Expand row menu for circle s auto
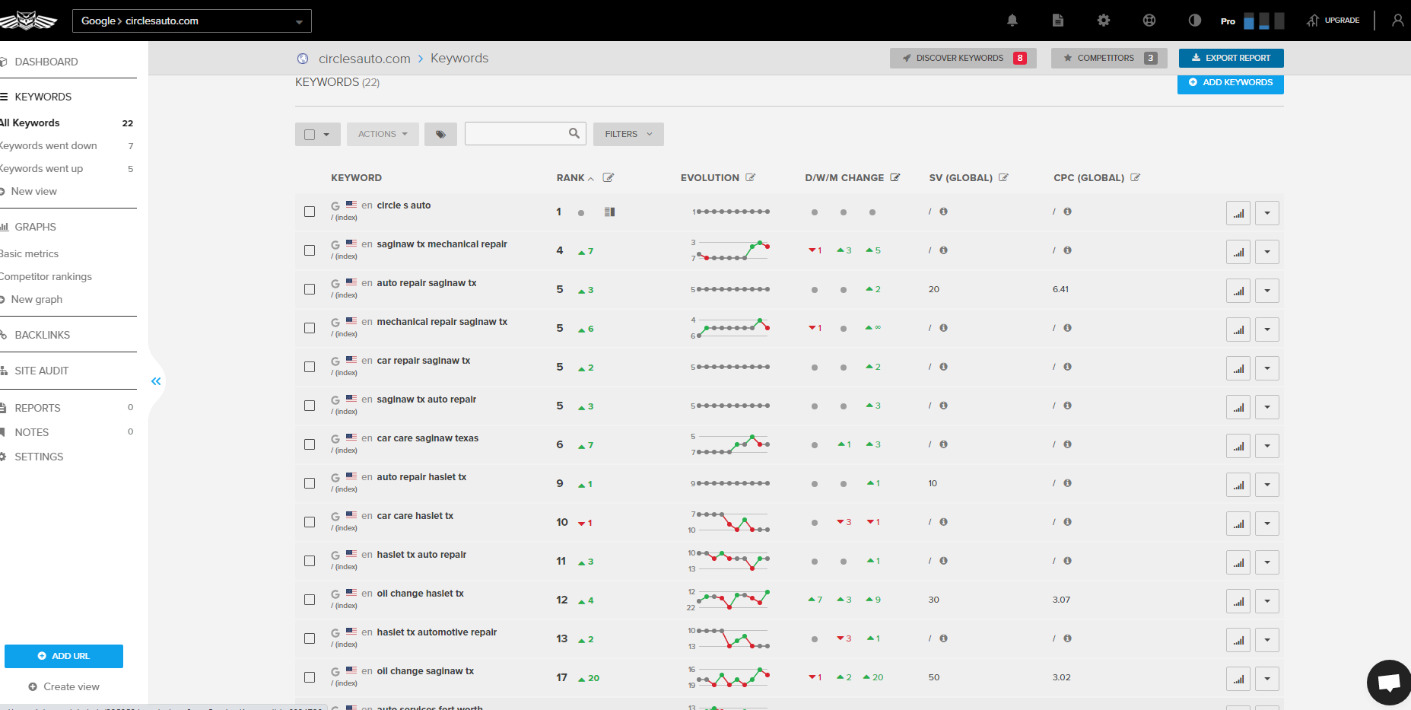1411x710 pixels. coord(1267,213)
